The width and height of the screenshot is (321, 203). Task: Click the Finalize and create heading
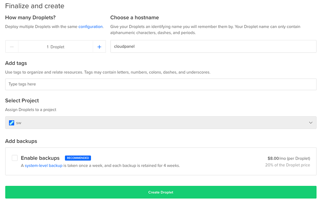(x=35, y=6)
